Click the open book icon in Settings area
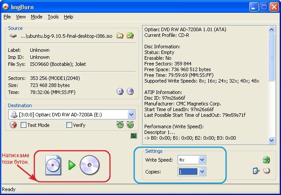The height and width of the screenshot is (195, 281). pos(266,171)
